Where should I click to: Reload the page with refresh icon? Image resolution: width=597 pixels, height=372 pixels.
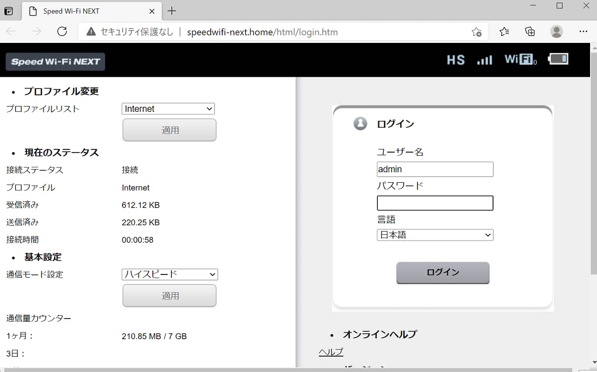coord(62,32)
